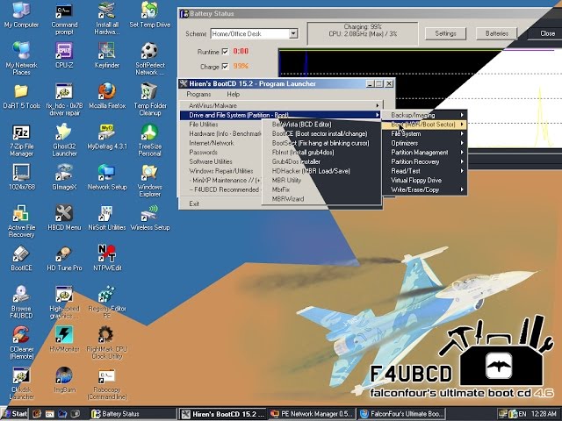
Task: Select the BootICE desktop icon
Action: [x=21, y=258]
